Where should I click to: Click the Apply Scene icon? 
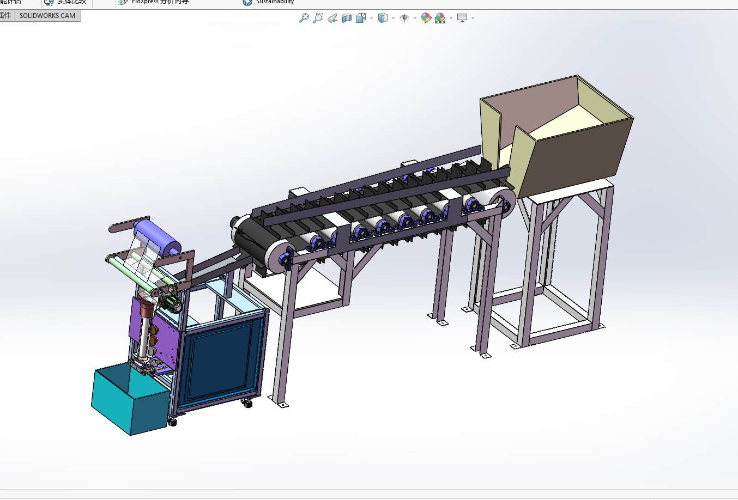point(440,18)
